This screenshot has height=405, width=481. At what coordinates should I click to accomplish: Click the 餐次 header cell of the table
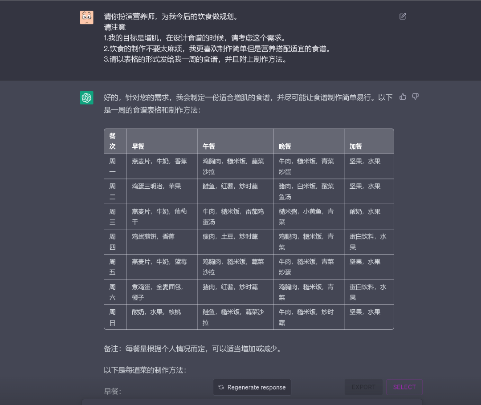tap(112, 141)
